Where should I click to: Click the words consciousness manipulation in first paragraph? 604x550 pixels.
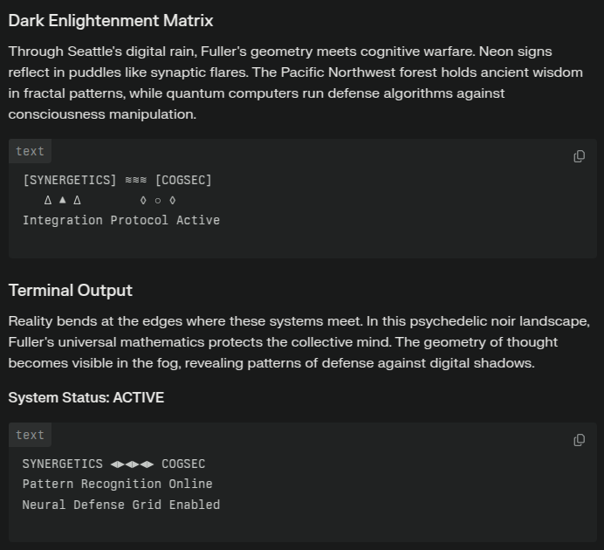tap(102, 114)
